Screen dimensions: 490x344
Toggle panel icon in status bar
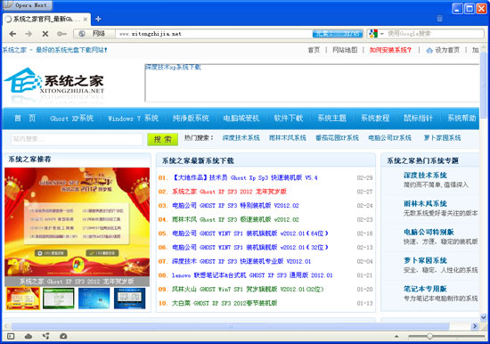[11, 336]
